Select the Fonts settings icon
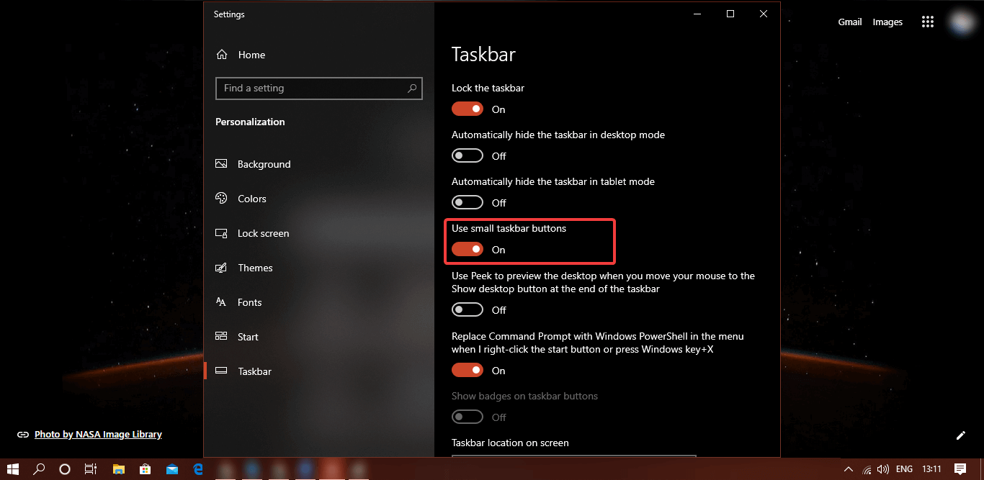The height and width of the screenshot is (480, 984). point(221,302)
